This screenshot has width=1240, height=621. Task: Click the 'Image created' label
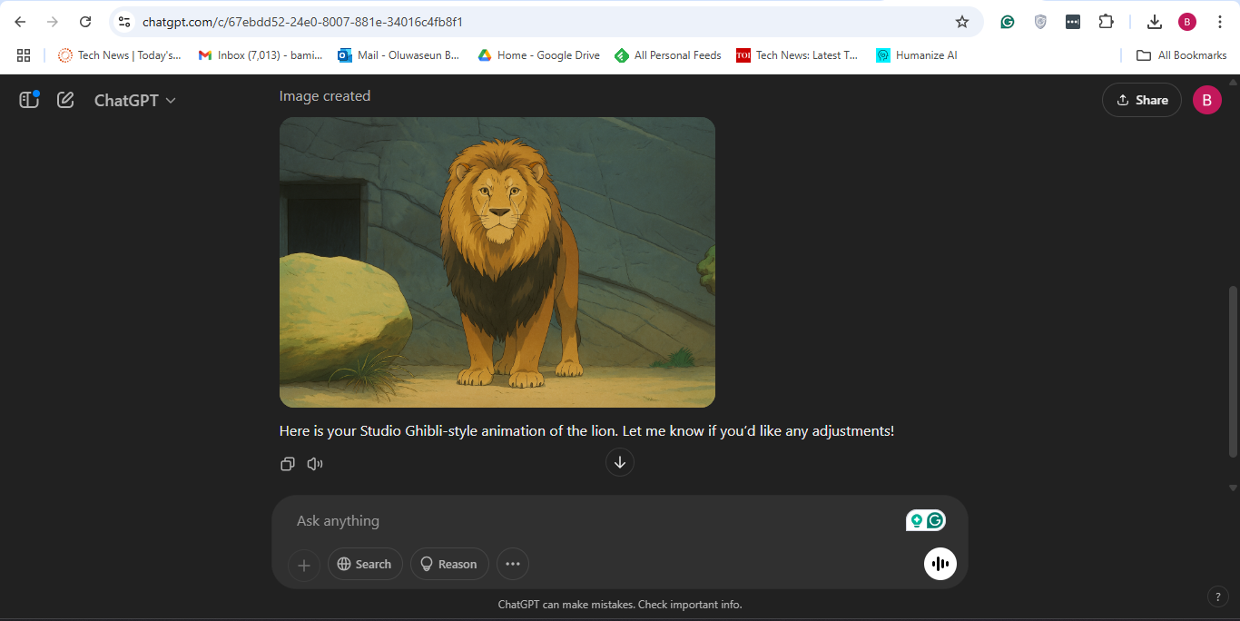coord(325,96)
